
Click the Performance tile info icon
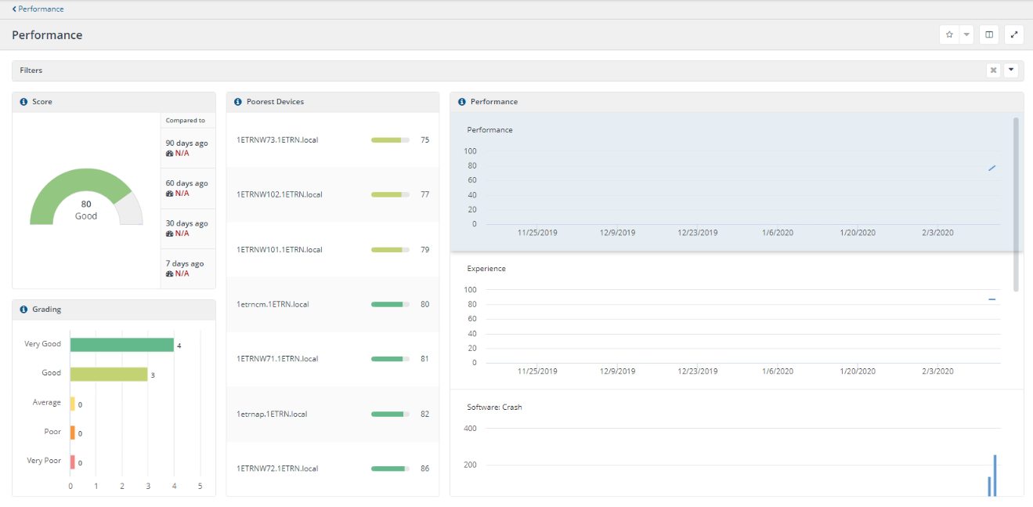(462, 102)
